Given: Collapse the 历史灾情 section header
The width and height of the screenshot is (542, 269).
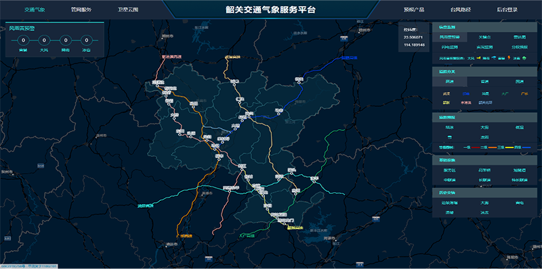Looking at the screenshot, I should tap(484, 193).
